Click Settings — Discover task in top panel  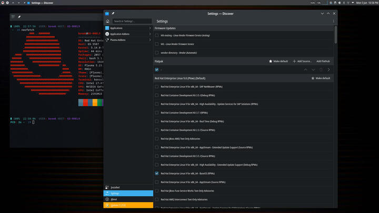point(41,3)
